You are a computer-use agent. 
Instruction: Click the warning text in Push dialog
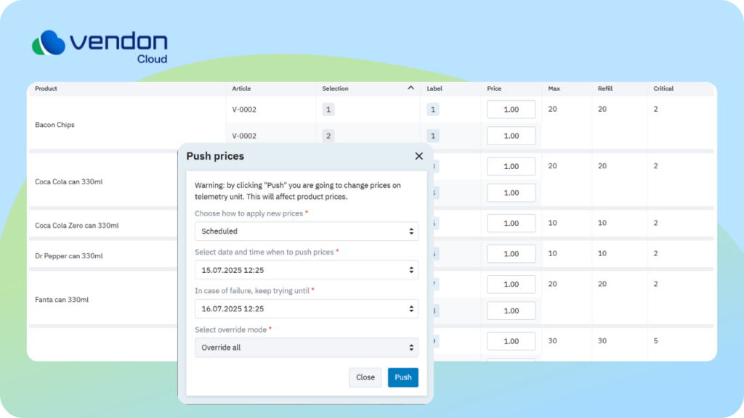click(x=297, y=191)
